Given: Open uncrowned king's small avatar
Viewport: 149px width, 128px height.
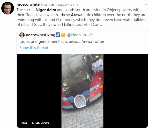Looking at the screenshot, I should click(22, 35).
